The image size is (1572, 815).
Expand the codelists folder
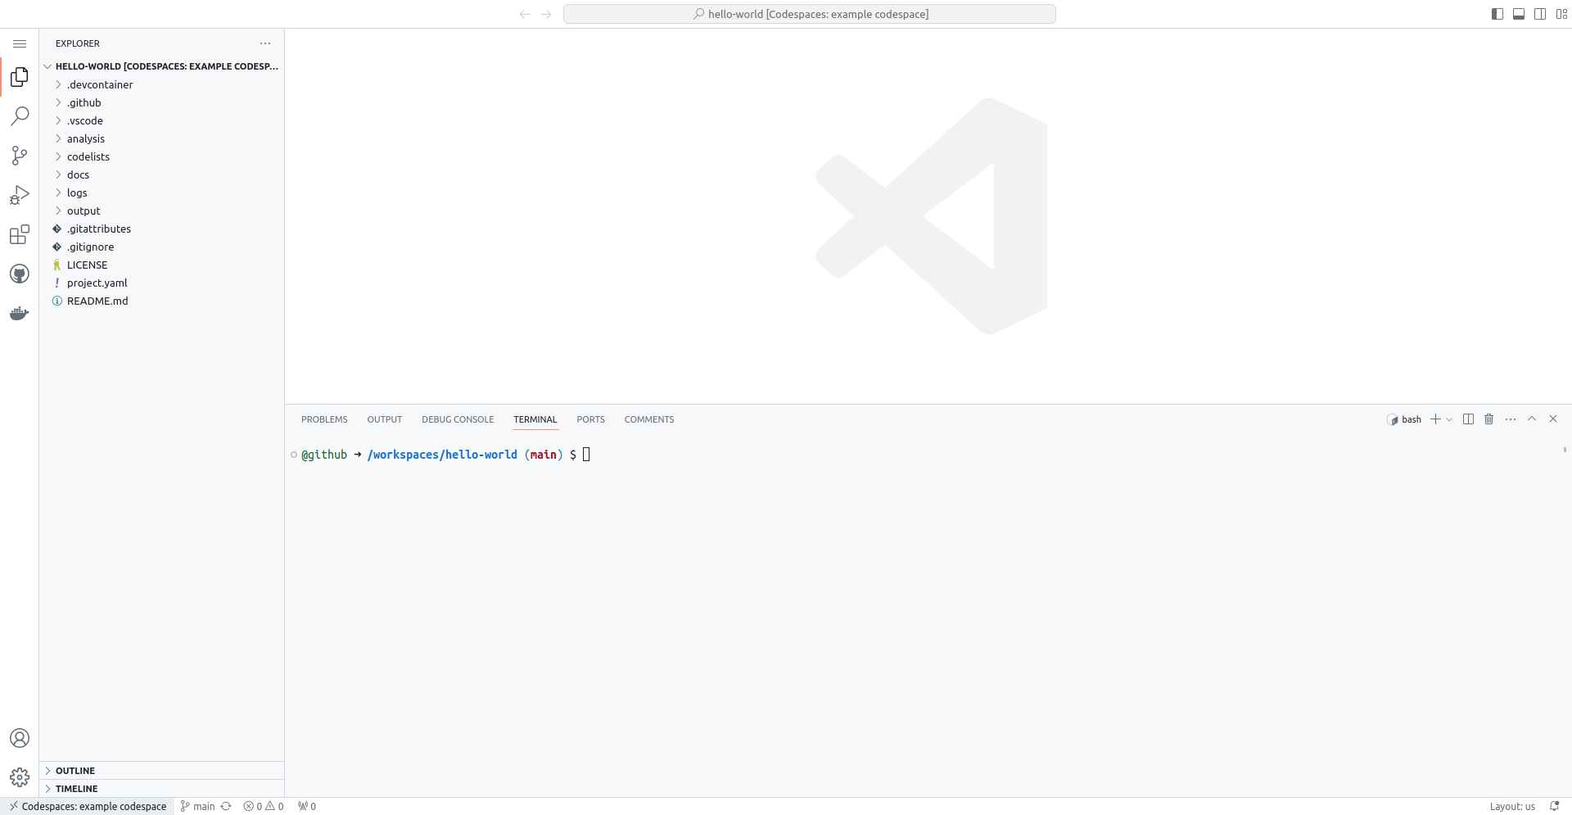point(162,156)
